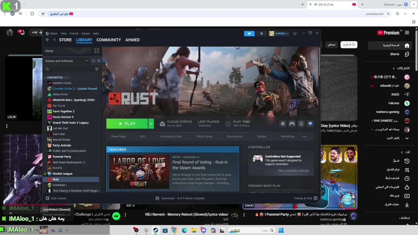Click the green PLAY button
Viewport: 418px width, 235px height.
pyautogui.click(x=127, y=124)
